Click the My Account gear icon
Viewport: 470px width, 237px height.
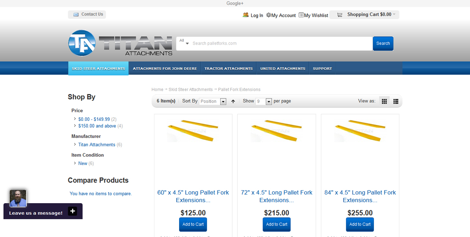(269, 15)
